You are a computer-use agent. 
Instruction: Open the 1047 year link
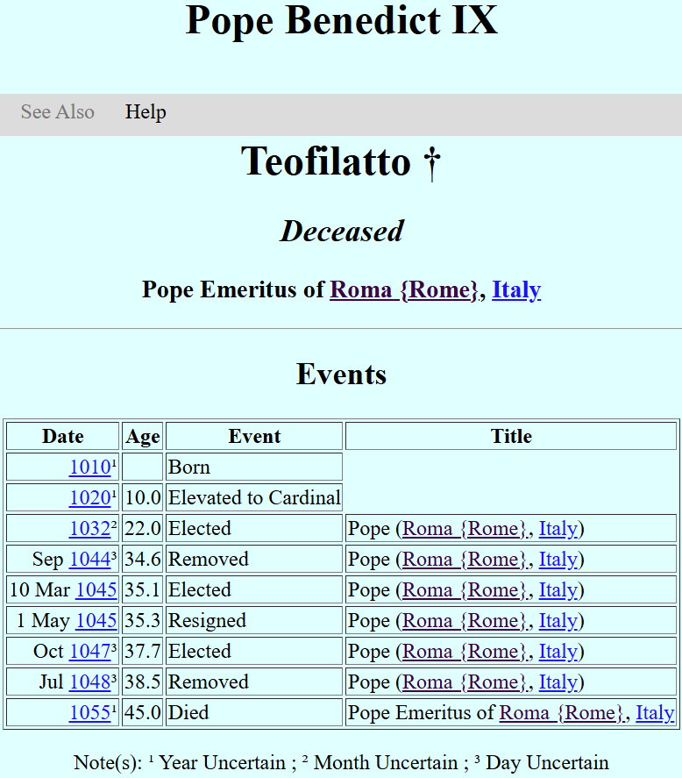click(89, 652)
